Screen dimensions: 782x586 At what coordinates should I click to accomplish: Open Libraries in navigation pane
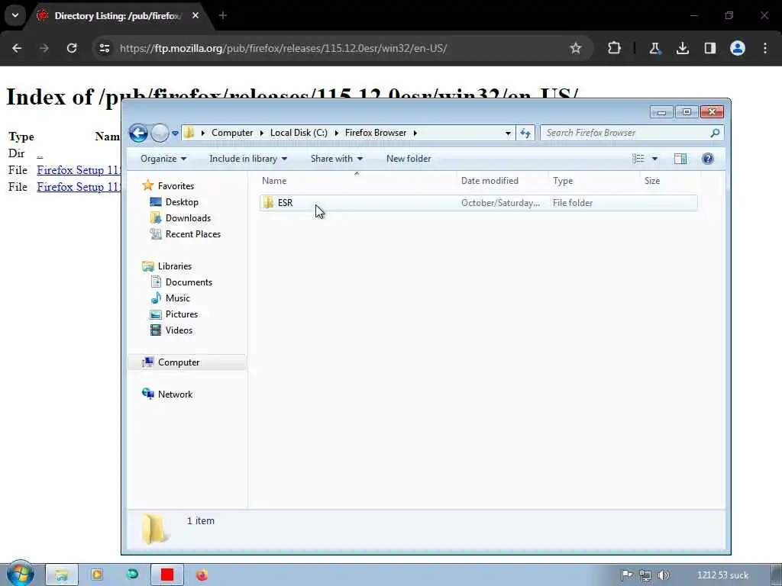click(175, 266)
